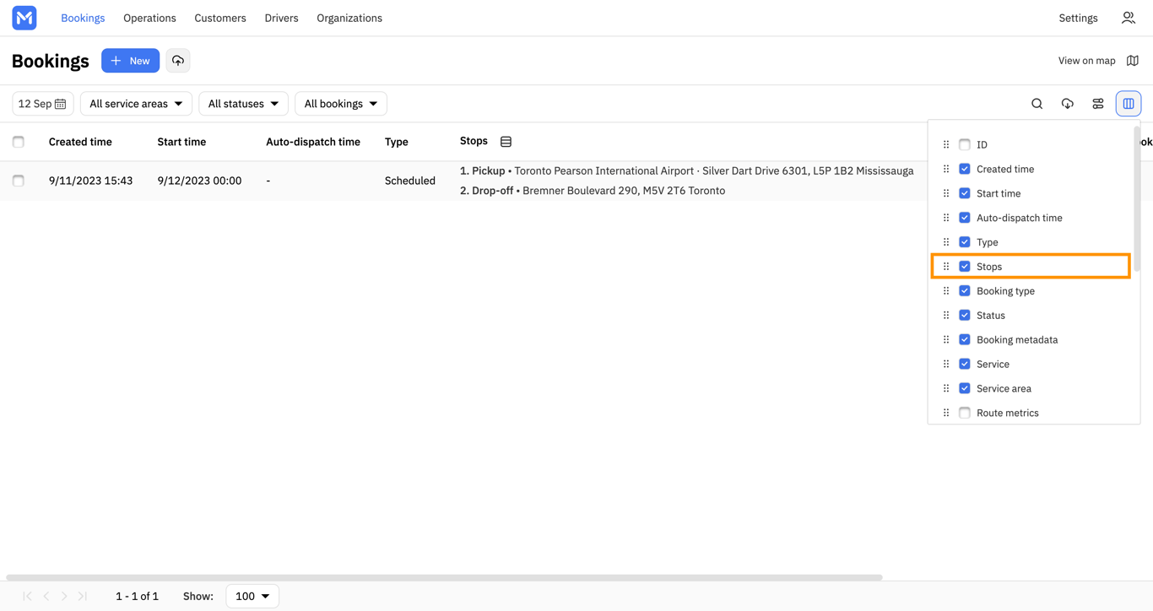Image resolution: width=1153 pixels, height=611 pixels.
Task: Click the upload bookings icon
Action: 178,61
